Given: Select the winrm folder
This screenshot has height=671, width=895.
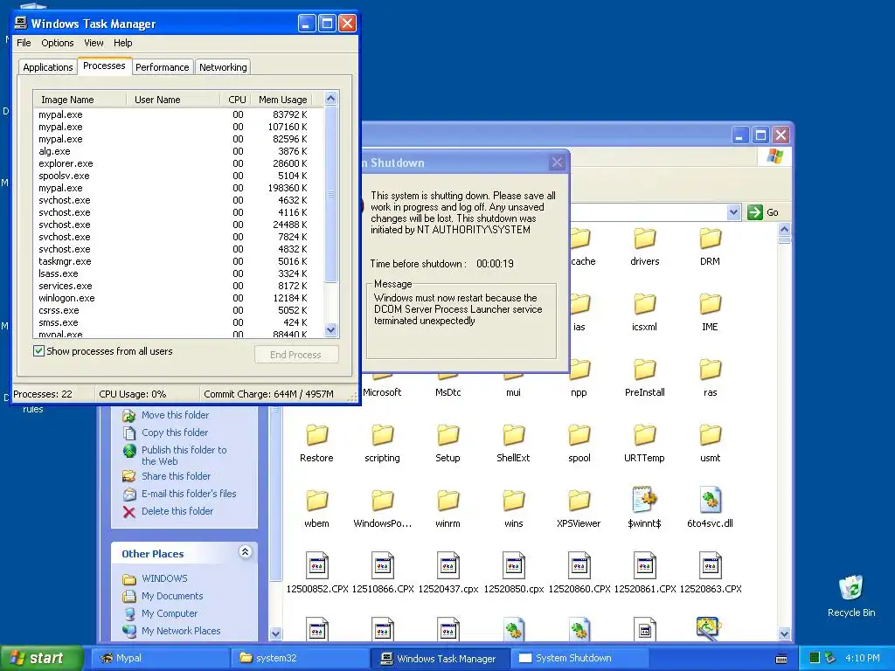Looking at the screenshot, I should click(448, 508).
